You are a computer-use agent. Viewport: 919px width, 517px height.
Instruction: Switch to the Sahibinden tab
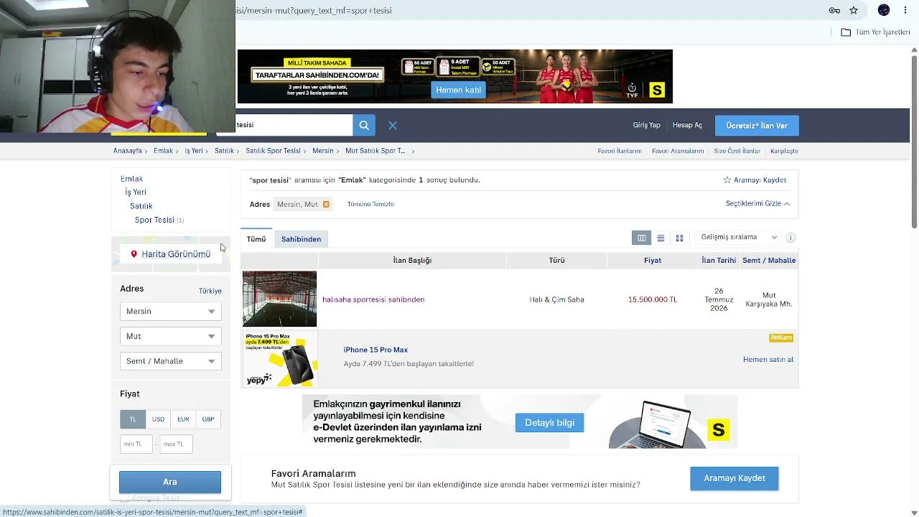point(301,239)
